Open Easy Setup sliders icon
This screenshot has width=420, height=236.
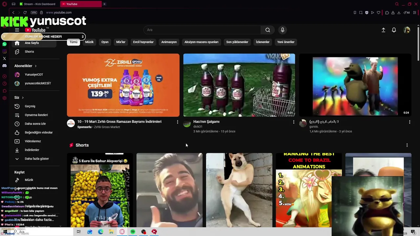click(415, 12)
